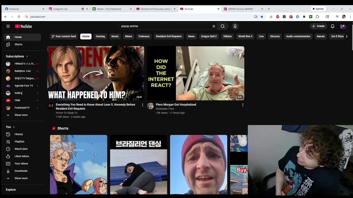
Task: Click the Romanian TVee channel avatar
Action: pyautogui.click(x=150, y=106)
